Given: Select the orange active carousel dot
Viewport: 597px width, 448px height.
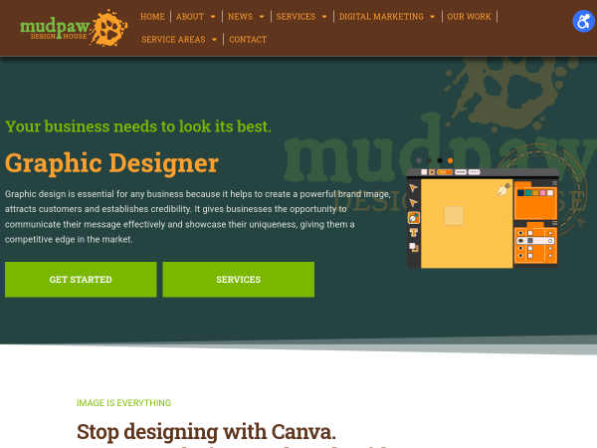Looking at the screenshot, I should click(x=450, y=160).
